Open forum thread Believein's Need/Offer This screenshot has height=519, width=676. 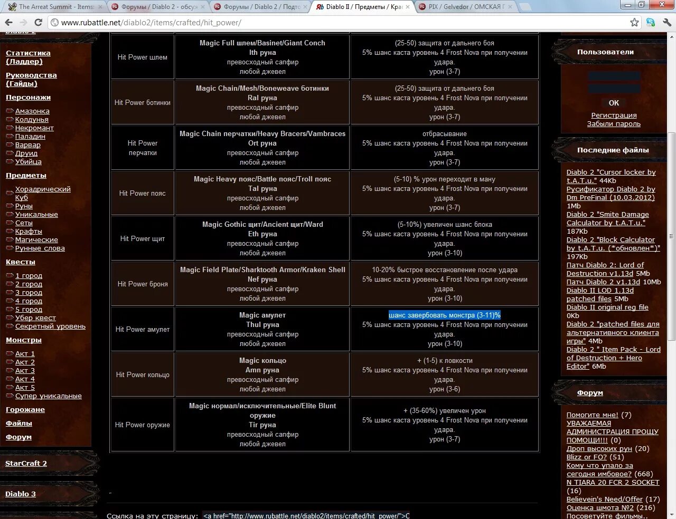605,499
